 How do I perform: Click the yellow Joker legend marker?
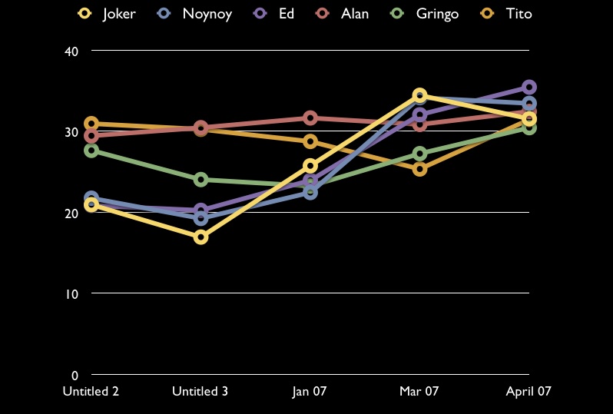(85, 13)
